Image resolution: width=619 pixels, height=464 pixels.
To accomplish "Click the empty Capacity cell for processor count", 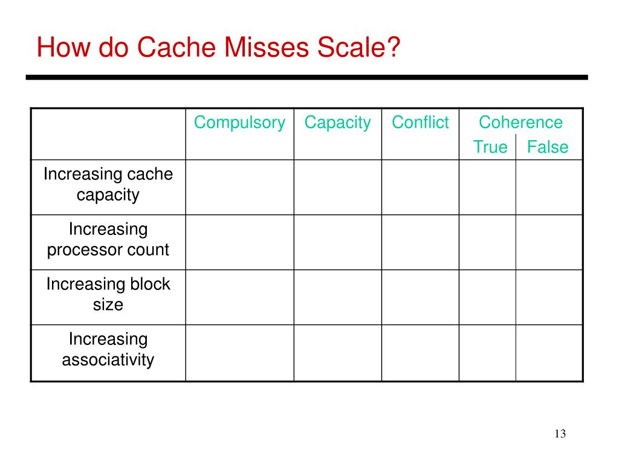I will pos(337,242).
